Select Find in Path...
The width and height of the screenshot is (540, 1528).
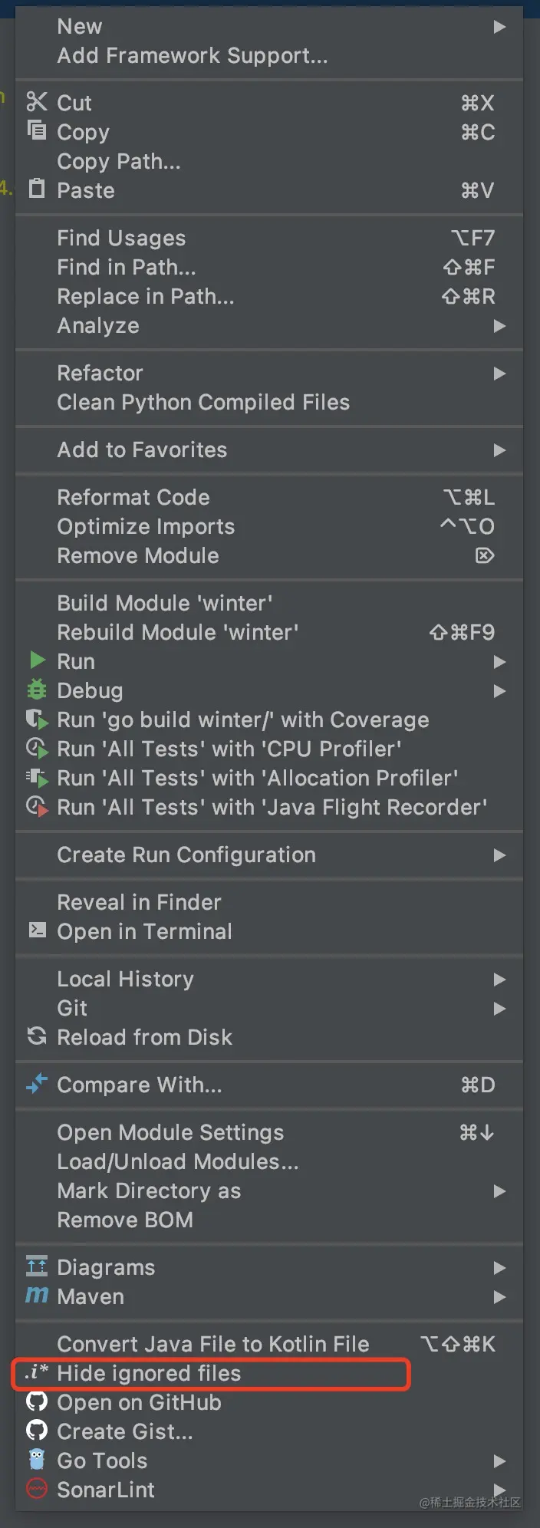[x=127, y=267]
